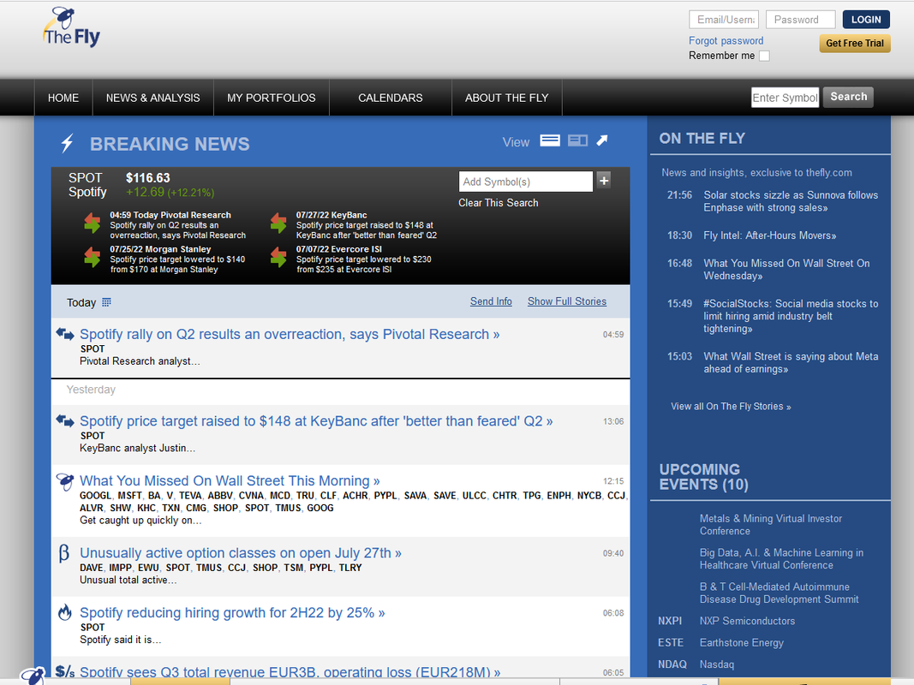Open breaking news in pop-out arrow icon
The image size is (914, 685).
click(x=602, y=140)
